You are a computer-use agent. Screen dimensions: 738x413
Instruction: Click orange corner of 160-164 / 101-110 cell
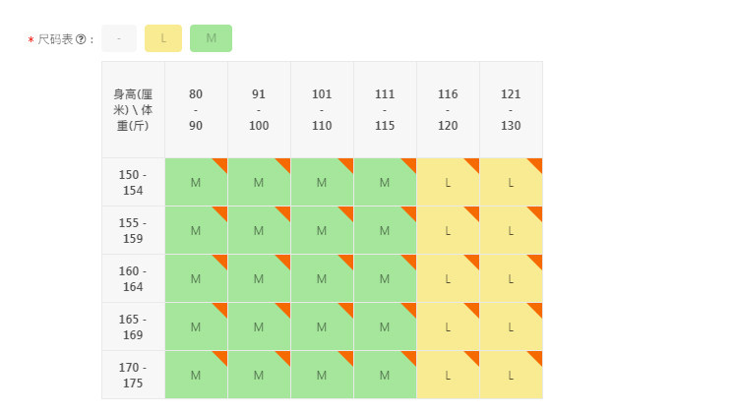click(x=347, y=260)
